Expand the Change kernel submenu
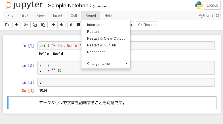 (106, 63)
